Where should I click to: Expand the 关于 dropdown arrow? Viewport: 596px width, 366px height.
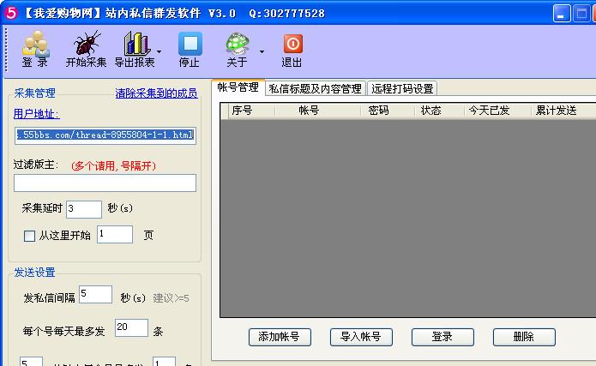point(261,51)
